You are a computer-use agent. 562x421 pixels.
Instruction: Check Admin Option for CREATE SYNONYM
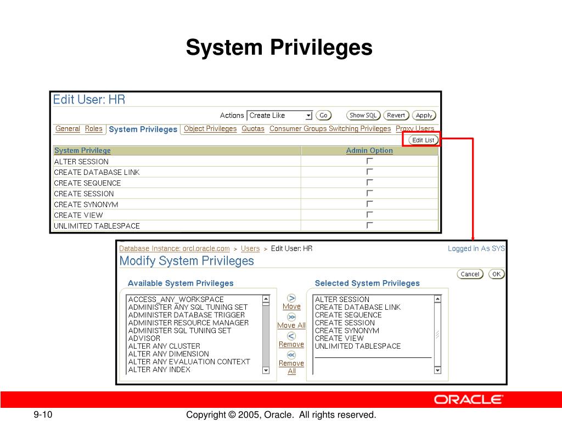point(369,204)
